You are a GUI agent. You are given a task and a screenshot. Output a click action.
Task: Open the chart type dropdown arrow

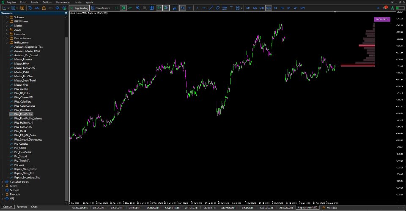coord(8,8)
